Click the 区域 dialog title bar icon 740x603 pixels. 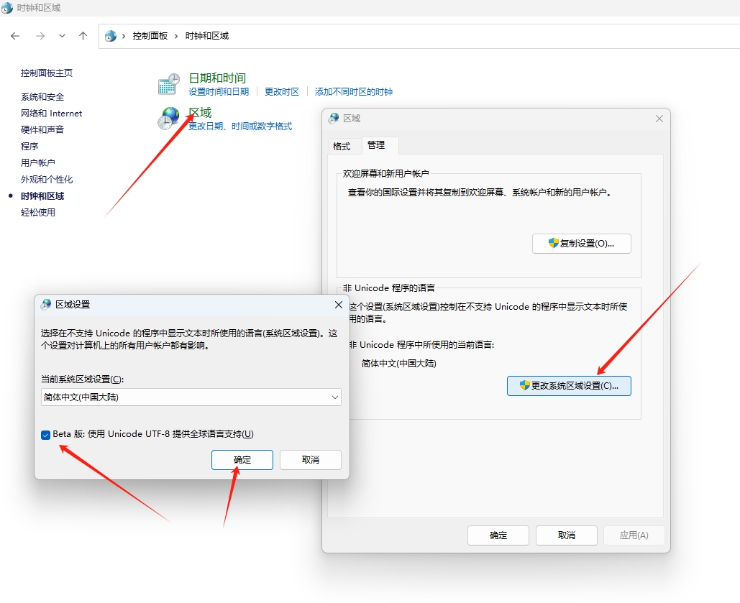[334, 119]
